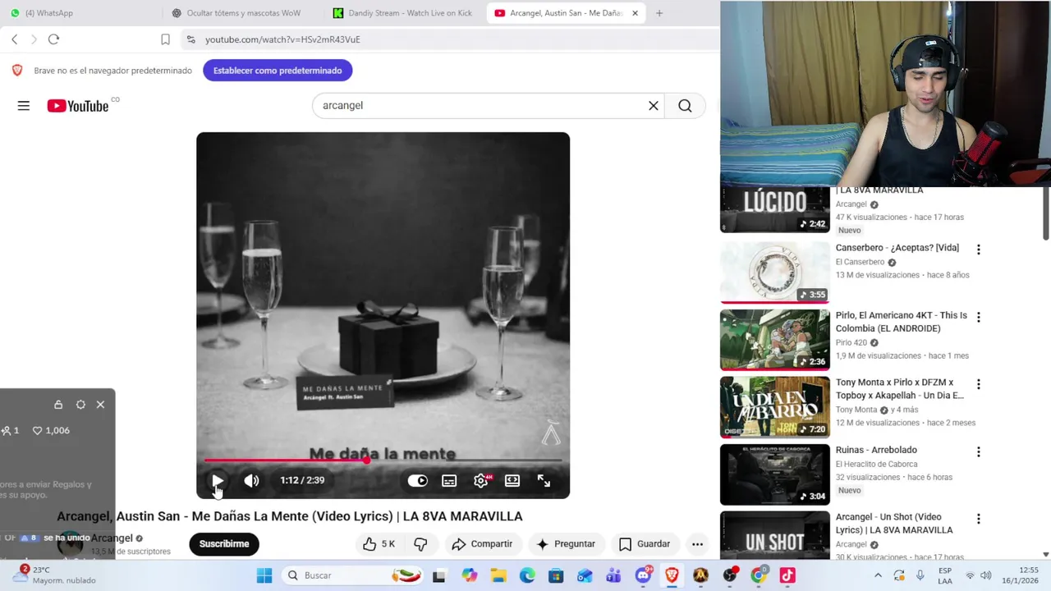Open LÚCIDO video thumbnail

click(x=775, y=209)
